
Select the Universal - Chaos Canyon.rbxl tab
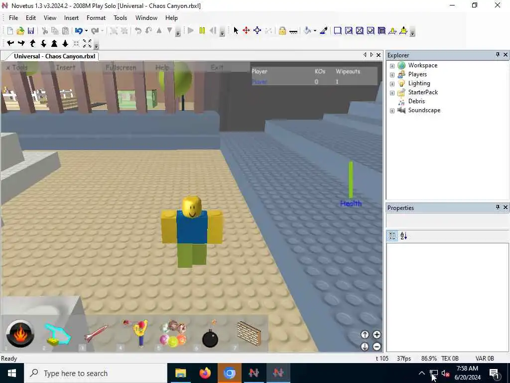pyautogui.click(x=54, y=56)
